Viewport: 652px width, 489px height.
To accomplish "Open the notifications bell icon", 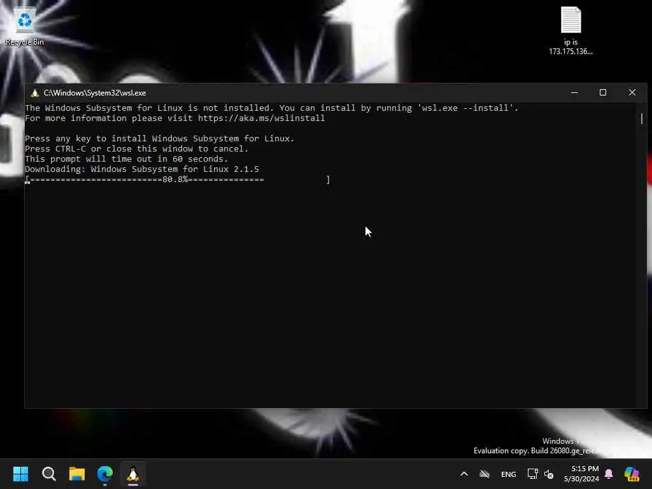I will 609,474.
